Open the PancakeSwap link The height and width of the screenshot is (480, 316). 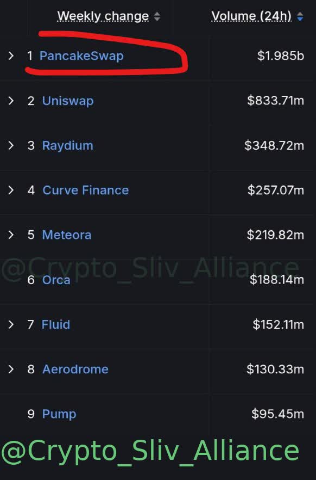point(81,56)
